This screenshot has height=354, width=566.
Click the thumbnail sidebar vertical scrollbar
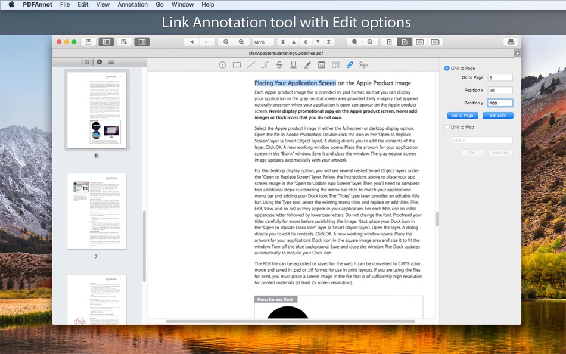144,246
